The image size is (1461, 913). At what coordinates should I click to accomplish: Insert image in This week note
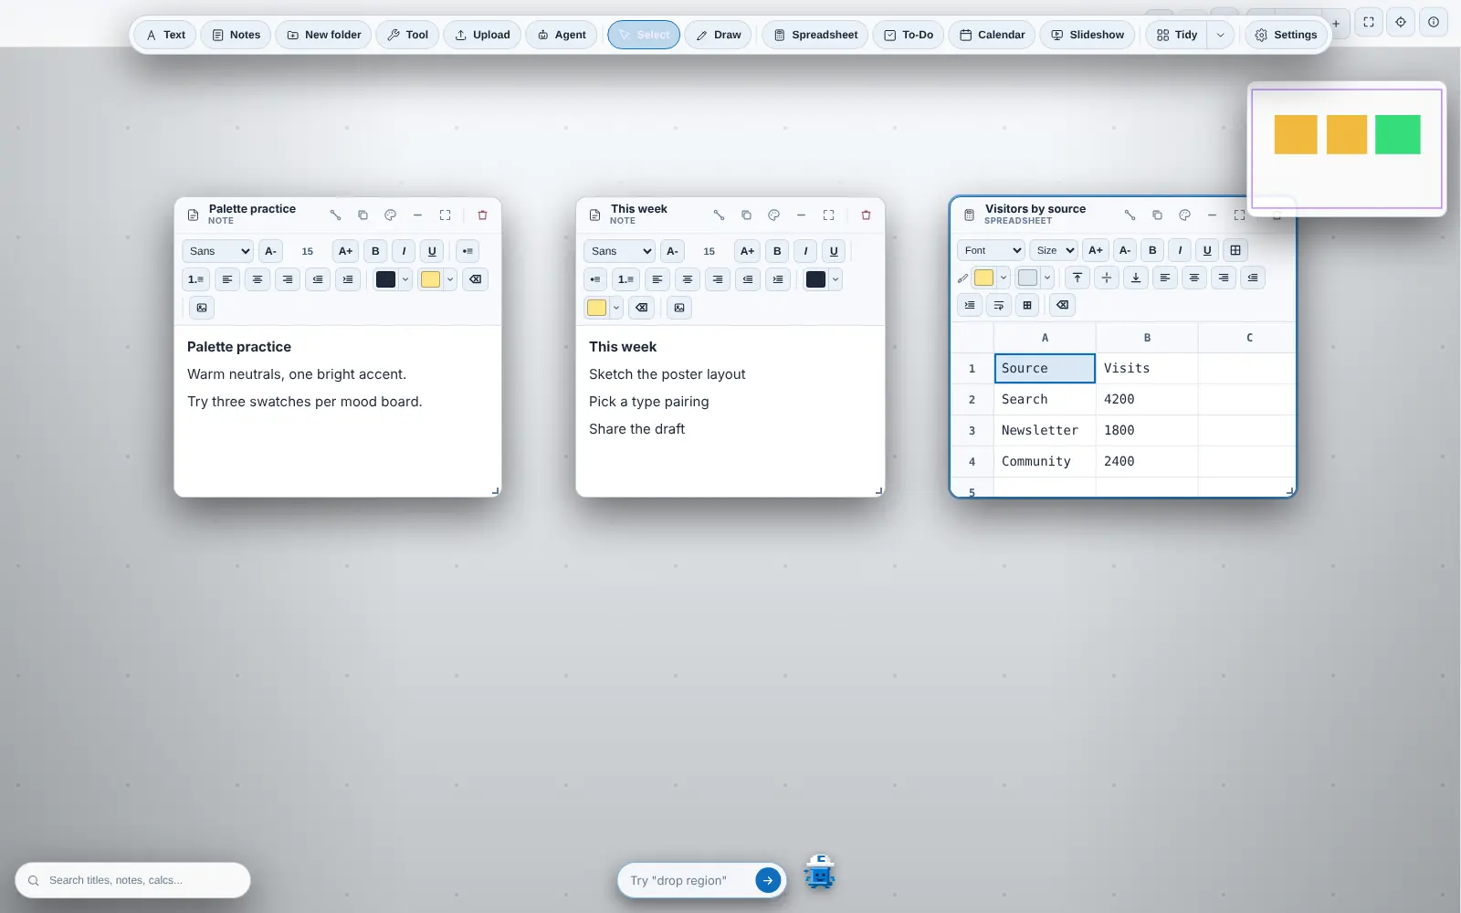(x=679, y=308)
